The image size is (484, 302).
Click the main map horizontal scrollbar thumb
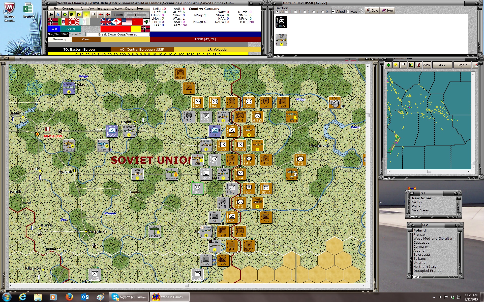pyautogui.click(x=187, y=286)
